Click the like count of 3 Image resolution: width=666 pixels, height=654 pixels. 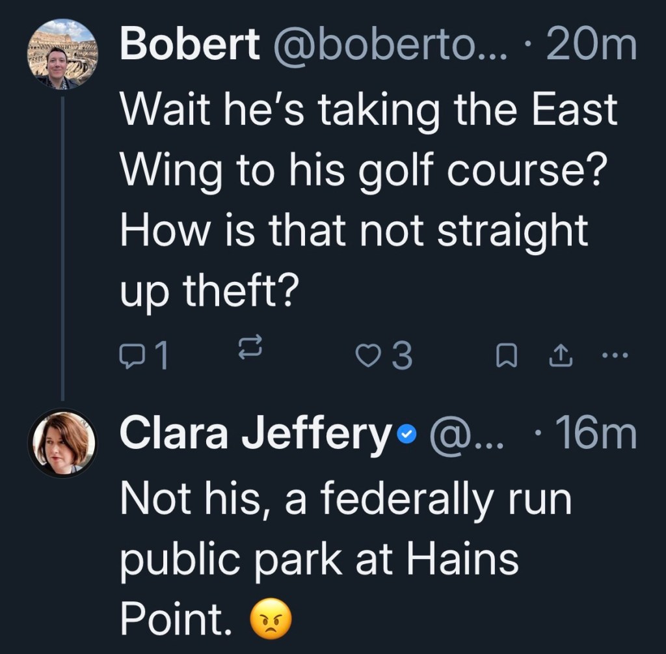[x=402, y=355]
